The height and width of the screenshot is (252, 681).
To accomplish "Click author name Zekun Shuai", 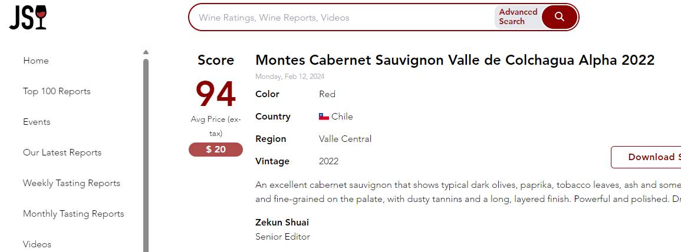I will tap(282, 223).
